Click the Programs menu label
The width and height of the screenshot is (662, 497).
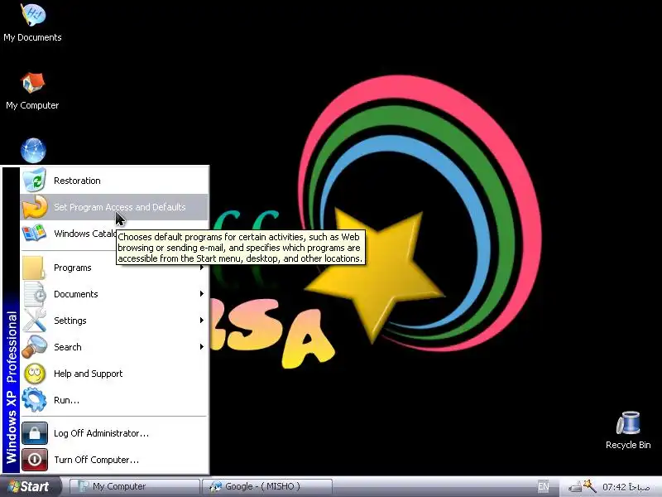tap(73, 268)
